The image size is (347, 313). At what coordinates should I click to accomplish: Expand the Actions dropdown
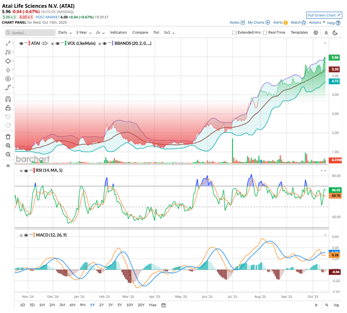click(x=317, y=22)
